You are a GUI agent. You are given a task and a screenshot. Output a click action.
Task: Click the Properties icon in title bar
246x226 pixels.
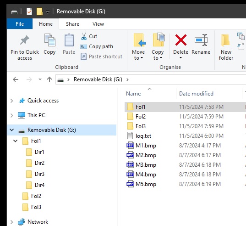pos(29,11)
